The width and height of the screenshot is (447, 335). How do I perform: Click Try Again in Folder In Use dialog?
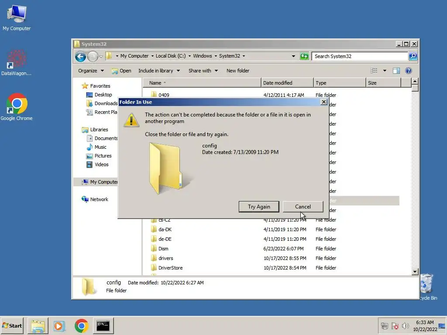(x=259, y=207)
